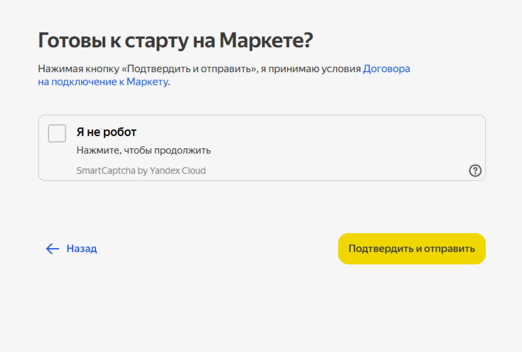522x352 pixels.
Task: Click the word "Маркету" in the agreement link
Action: (147, 82)
